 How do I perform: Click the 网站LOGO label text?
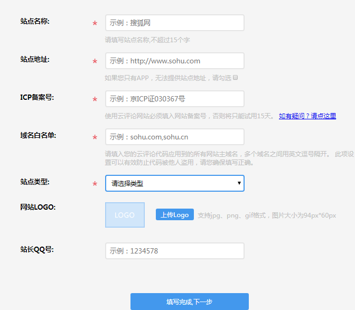pyautogui.click(x=38, y=207)
